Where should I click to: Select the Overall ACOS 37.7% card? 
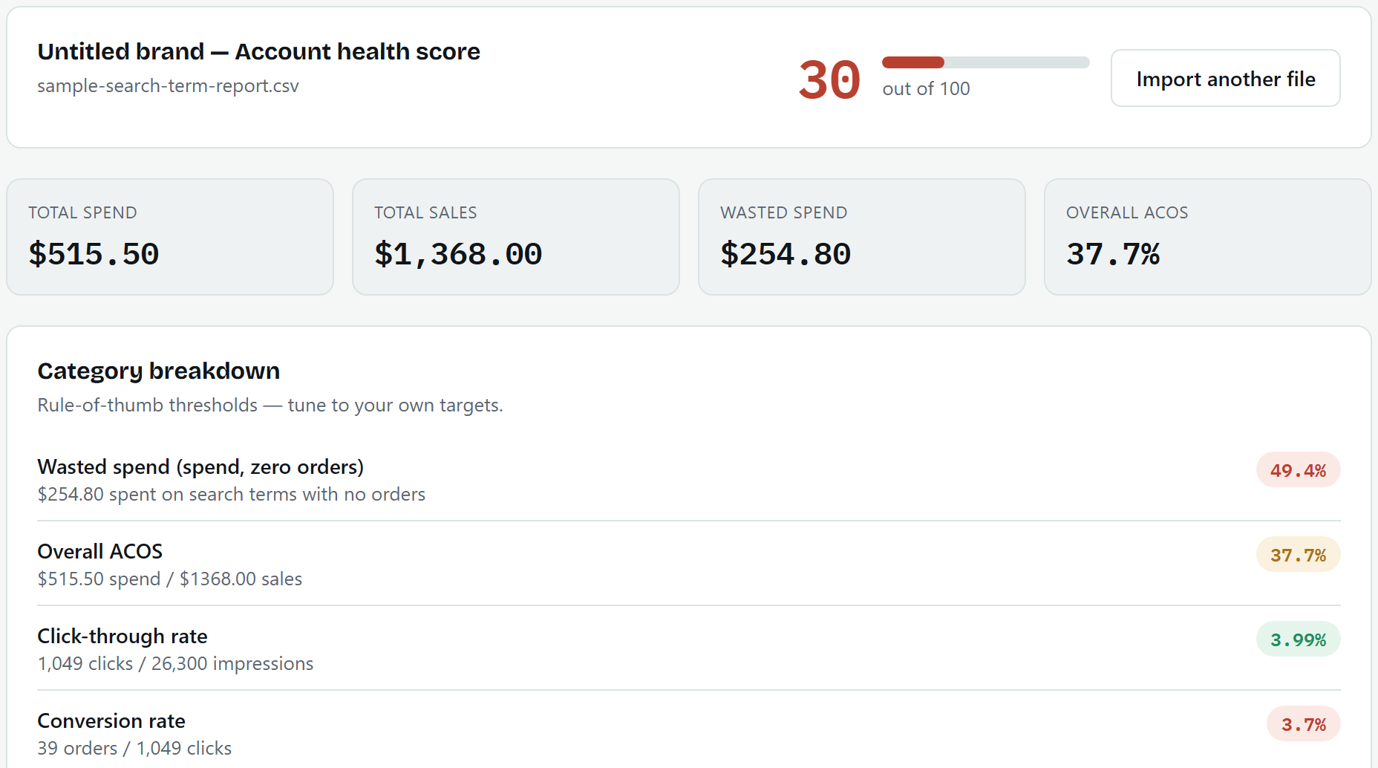[1207, 237]
